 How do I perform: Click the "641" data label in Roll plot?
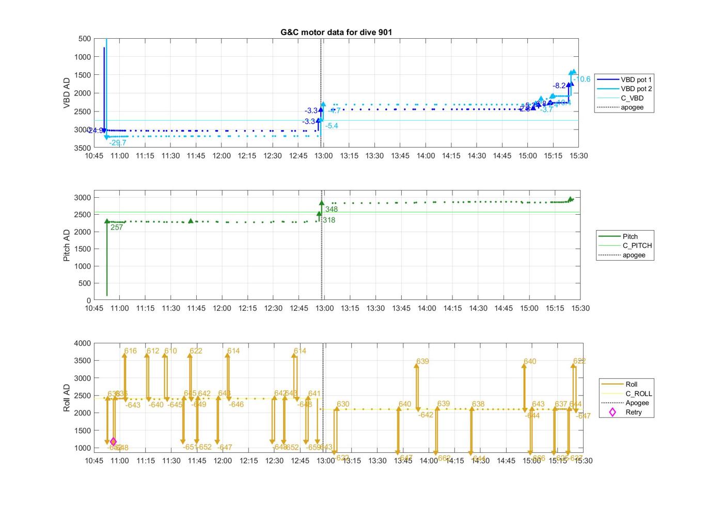pyautogui.click(x=315, y=393)
